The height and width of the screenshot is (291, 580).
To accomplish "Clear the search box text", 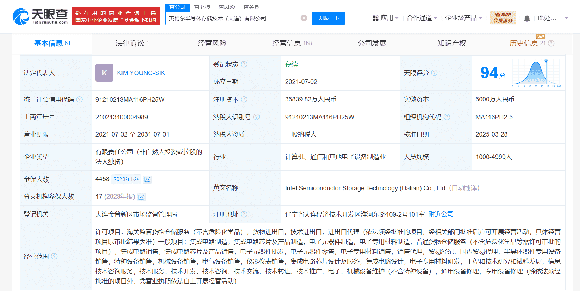I will pos(304,18).
